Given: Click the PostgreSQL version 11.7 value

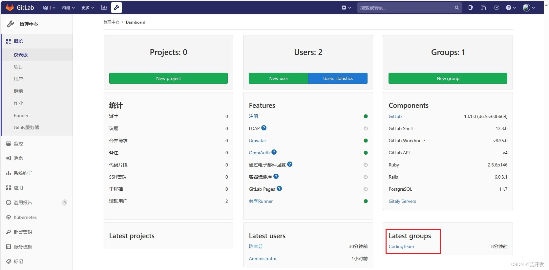Looking at the screenshot, I should click(503, 189).
